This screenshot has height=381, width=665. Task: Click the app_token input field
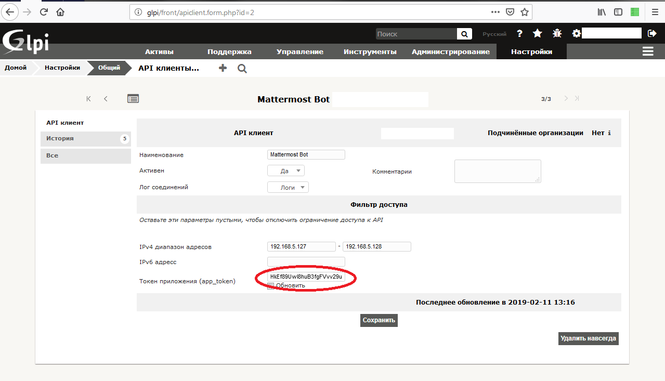tap(306, 277)
